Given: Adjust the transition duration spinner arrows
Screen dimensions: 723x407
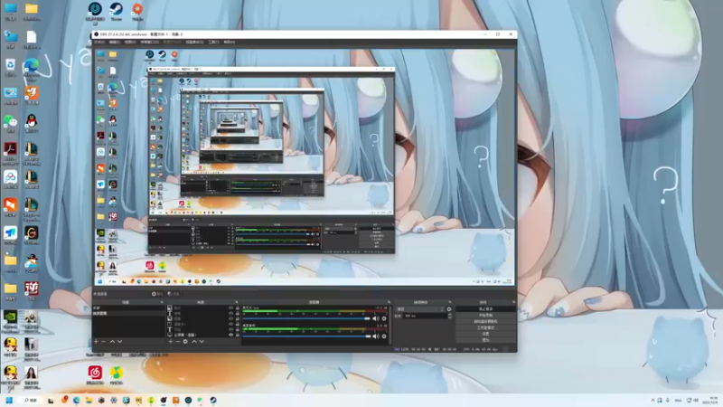Looking at the screenshot, I should coord(449,316).
